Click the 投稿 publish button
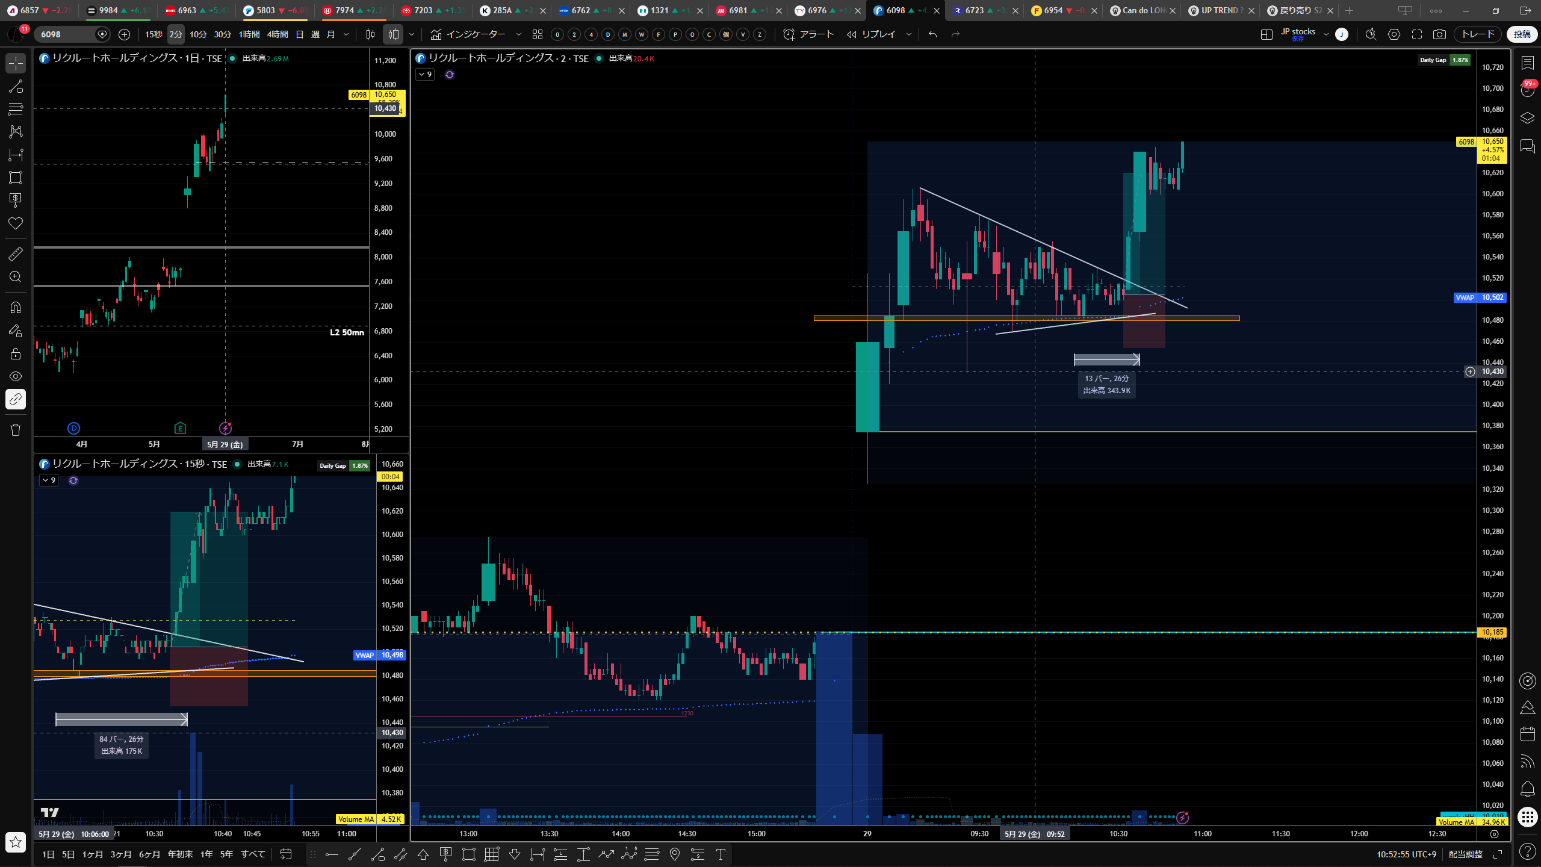The image size is (1541, 867). 1522,34
